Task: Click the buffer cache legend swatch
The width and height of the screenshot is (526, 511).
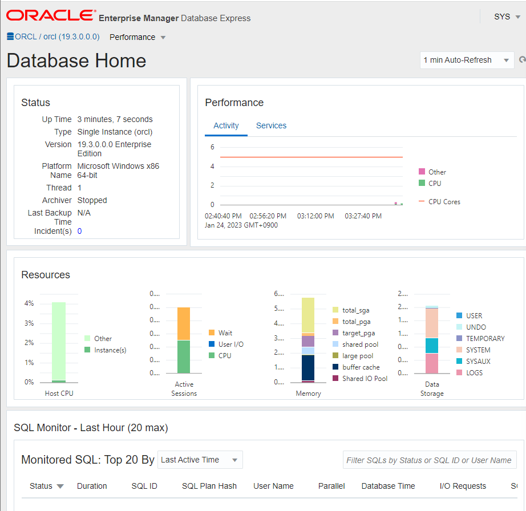Action: pyautogui.click(x=335, y=367)
